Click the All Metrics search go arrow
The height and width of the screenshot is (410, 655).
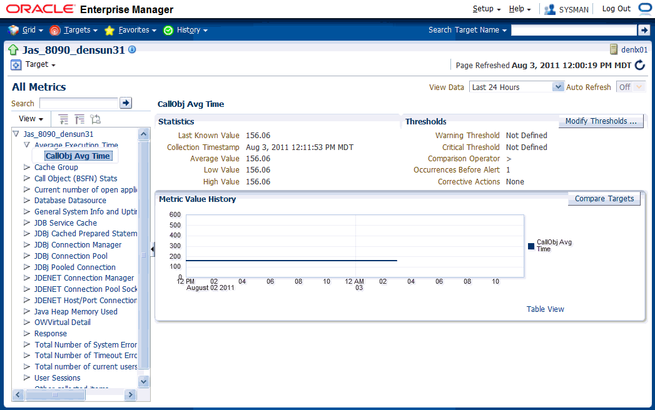[126, 102]
